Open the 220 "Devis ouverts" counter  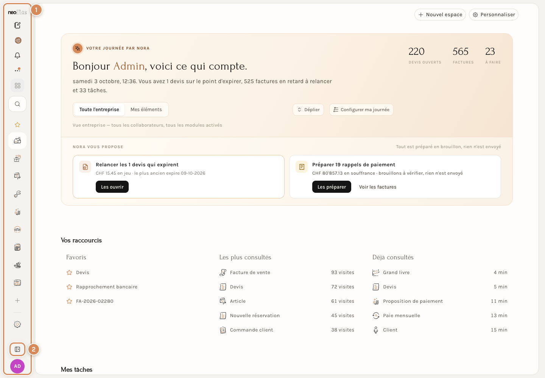tap(425, 55)
